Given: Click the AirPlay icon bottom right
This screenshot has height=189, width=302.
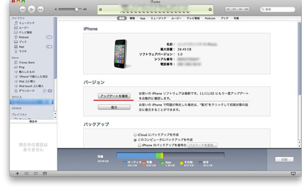Looking at the screenshot, I should click(x=293, y=174).
